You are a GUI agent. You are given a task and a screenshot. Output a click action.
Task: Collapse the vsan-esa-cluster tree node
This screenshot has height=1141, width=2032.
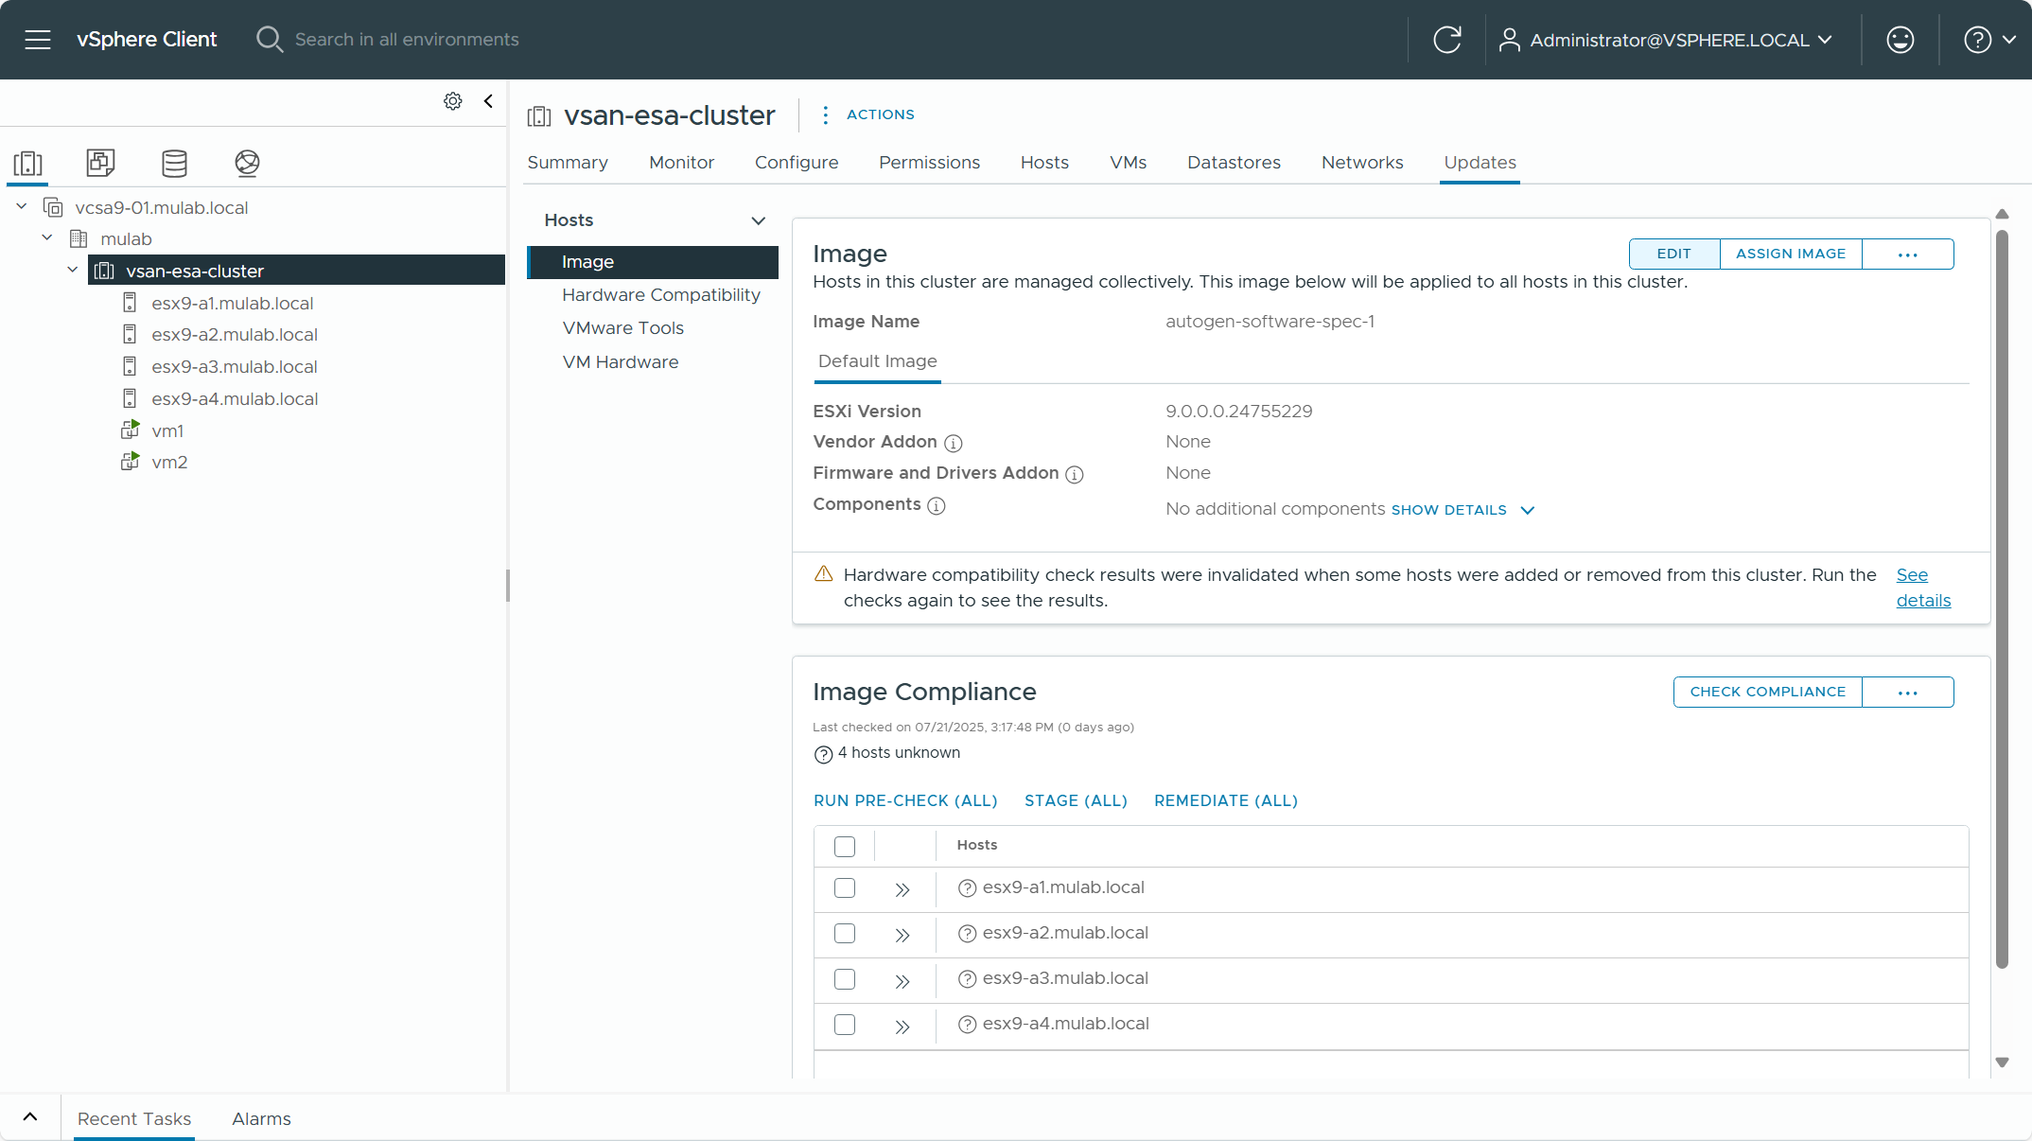click(x=73, y=271)
